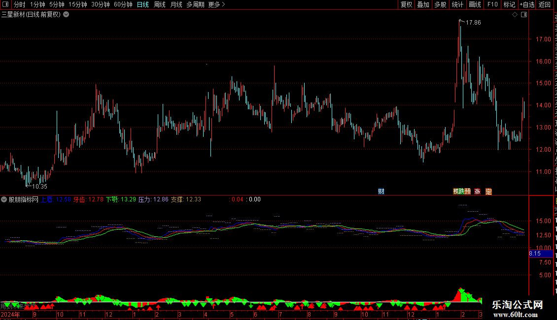This screenshot has height=320, width=557.
Task: Click the 17.00 price axis label
Action: click(543, 39)
